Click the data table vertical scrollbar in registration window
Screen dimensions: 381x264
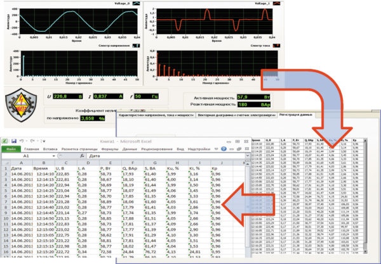click(x=364, y=196)
